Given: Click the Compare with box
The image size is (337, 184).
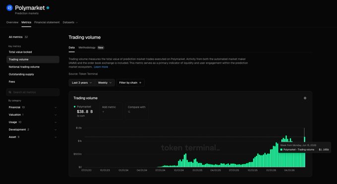Looking at the screenshot, I should (x=137, y=111).
